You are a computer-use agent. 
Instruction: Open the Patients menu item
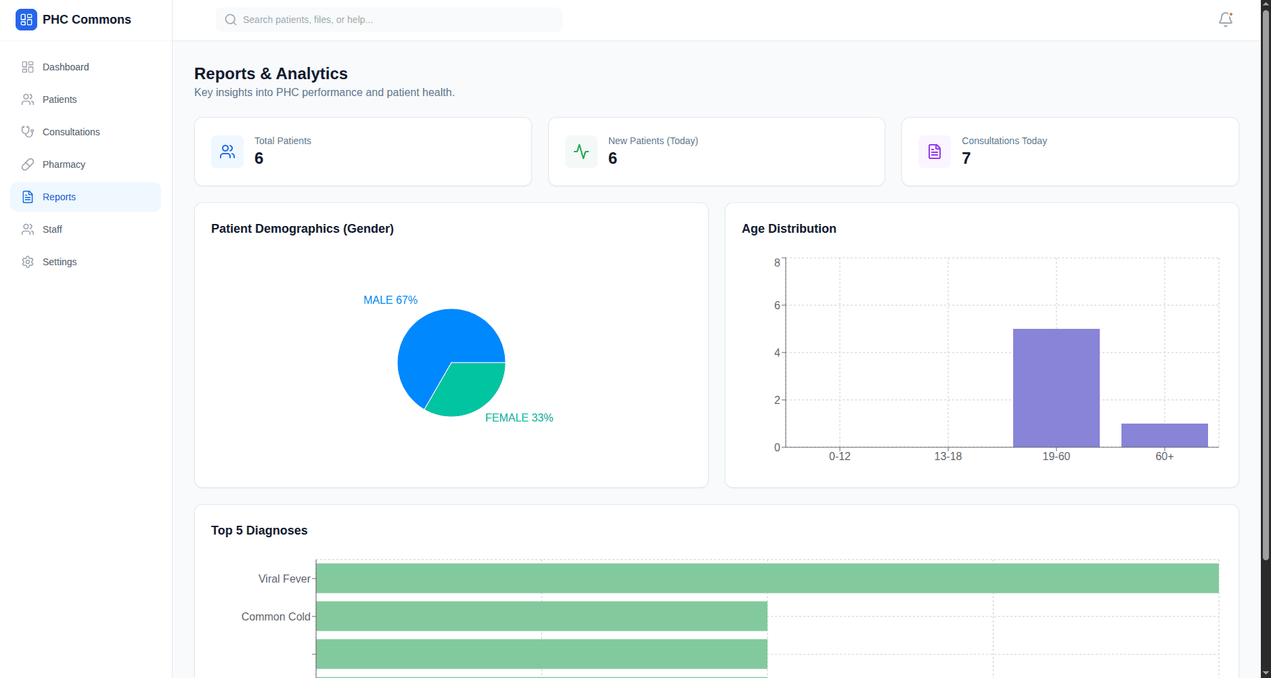tap(60, 99)
